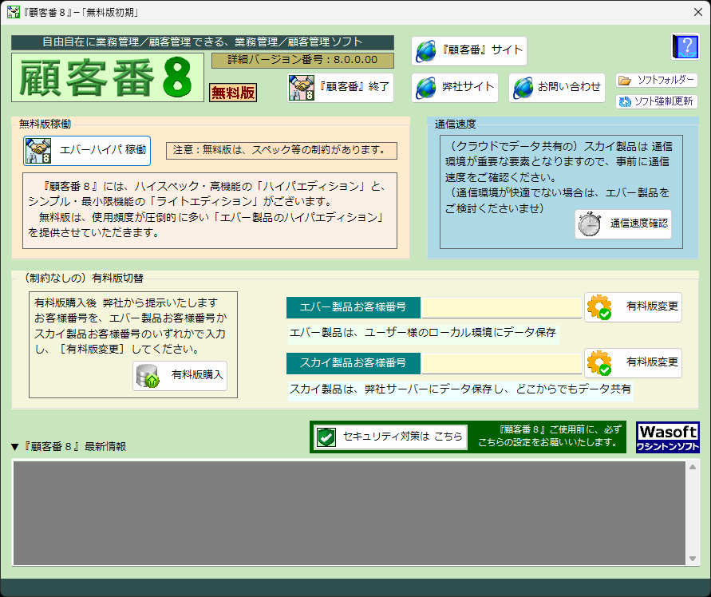Open ソフトフォルダー software folder
This screenshot has width=711, height=597.
click(x=656, y=81)
